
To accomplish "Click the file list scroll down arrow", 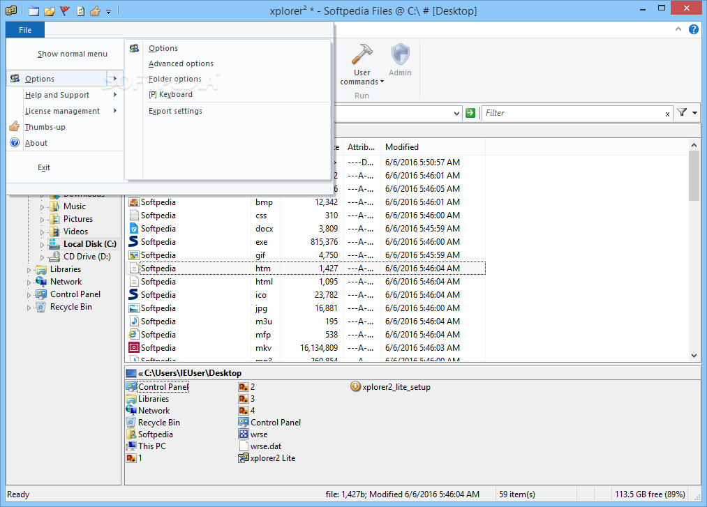I will (x=694, y=356).
